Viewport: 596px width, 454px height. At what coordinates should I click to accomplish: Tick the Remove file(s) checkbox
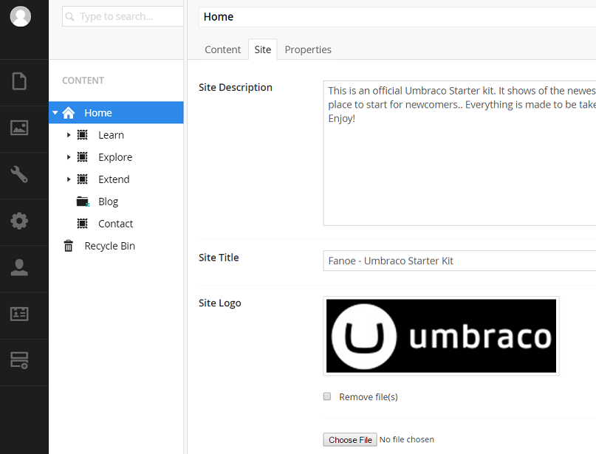(327, 396)
